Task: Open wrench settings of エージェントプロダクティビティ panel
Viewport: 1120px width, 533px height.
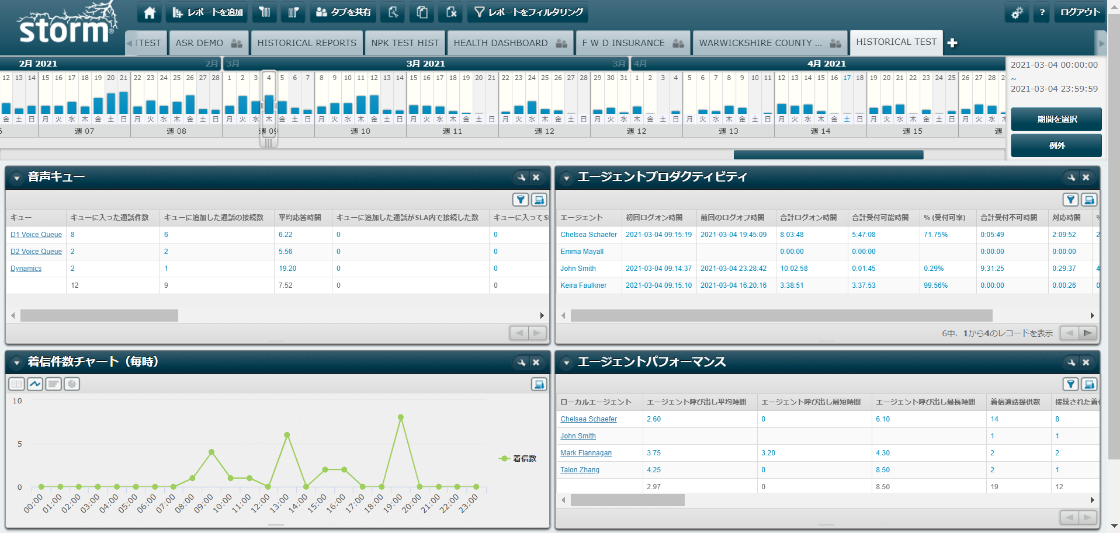Action: click(1071, 177)
